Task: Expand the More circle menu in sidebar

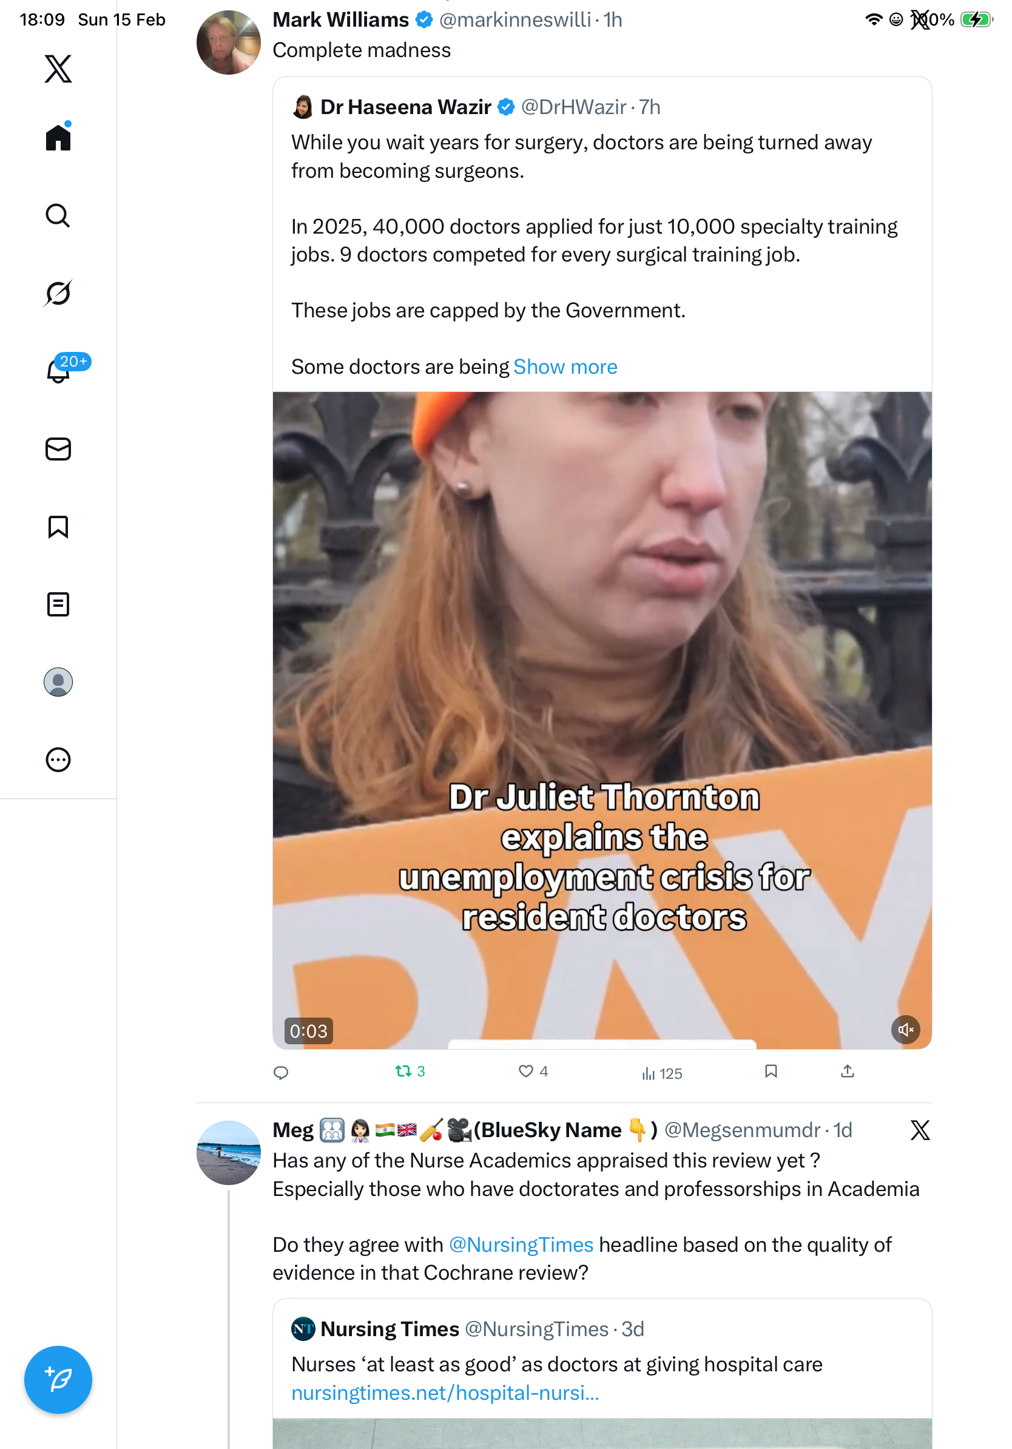Action: pyautogui.click(x=58, y=759)
